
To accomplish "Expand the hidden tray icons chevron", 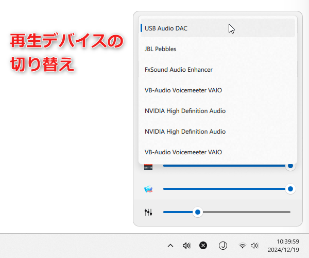I will [x=170, y=246].
